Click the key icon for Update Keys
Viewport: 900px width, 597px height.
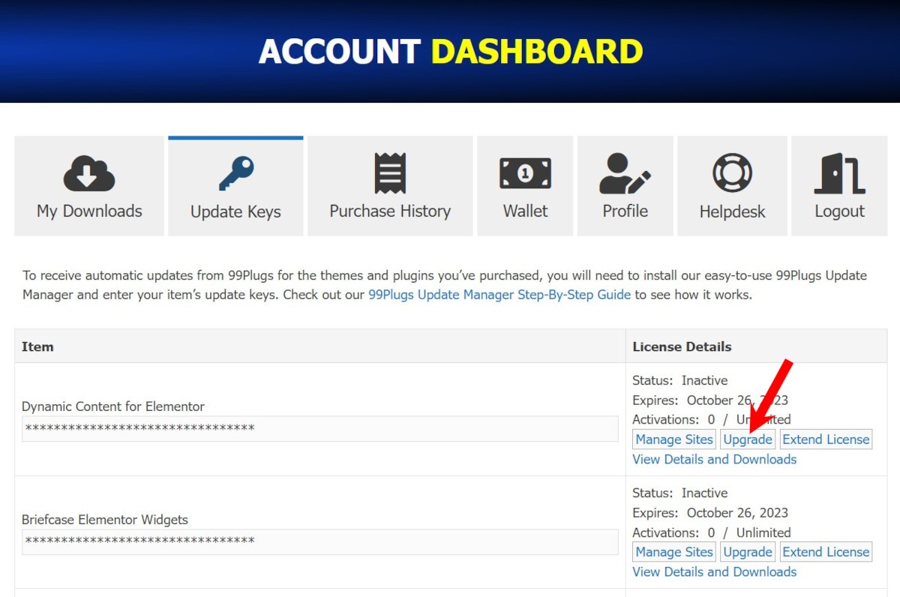[235, 174]
